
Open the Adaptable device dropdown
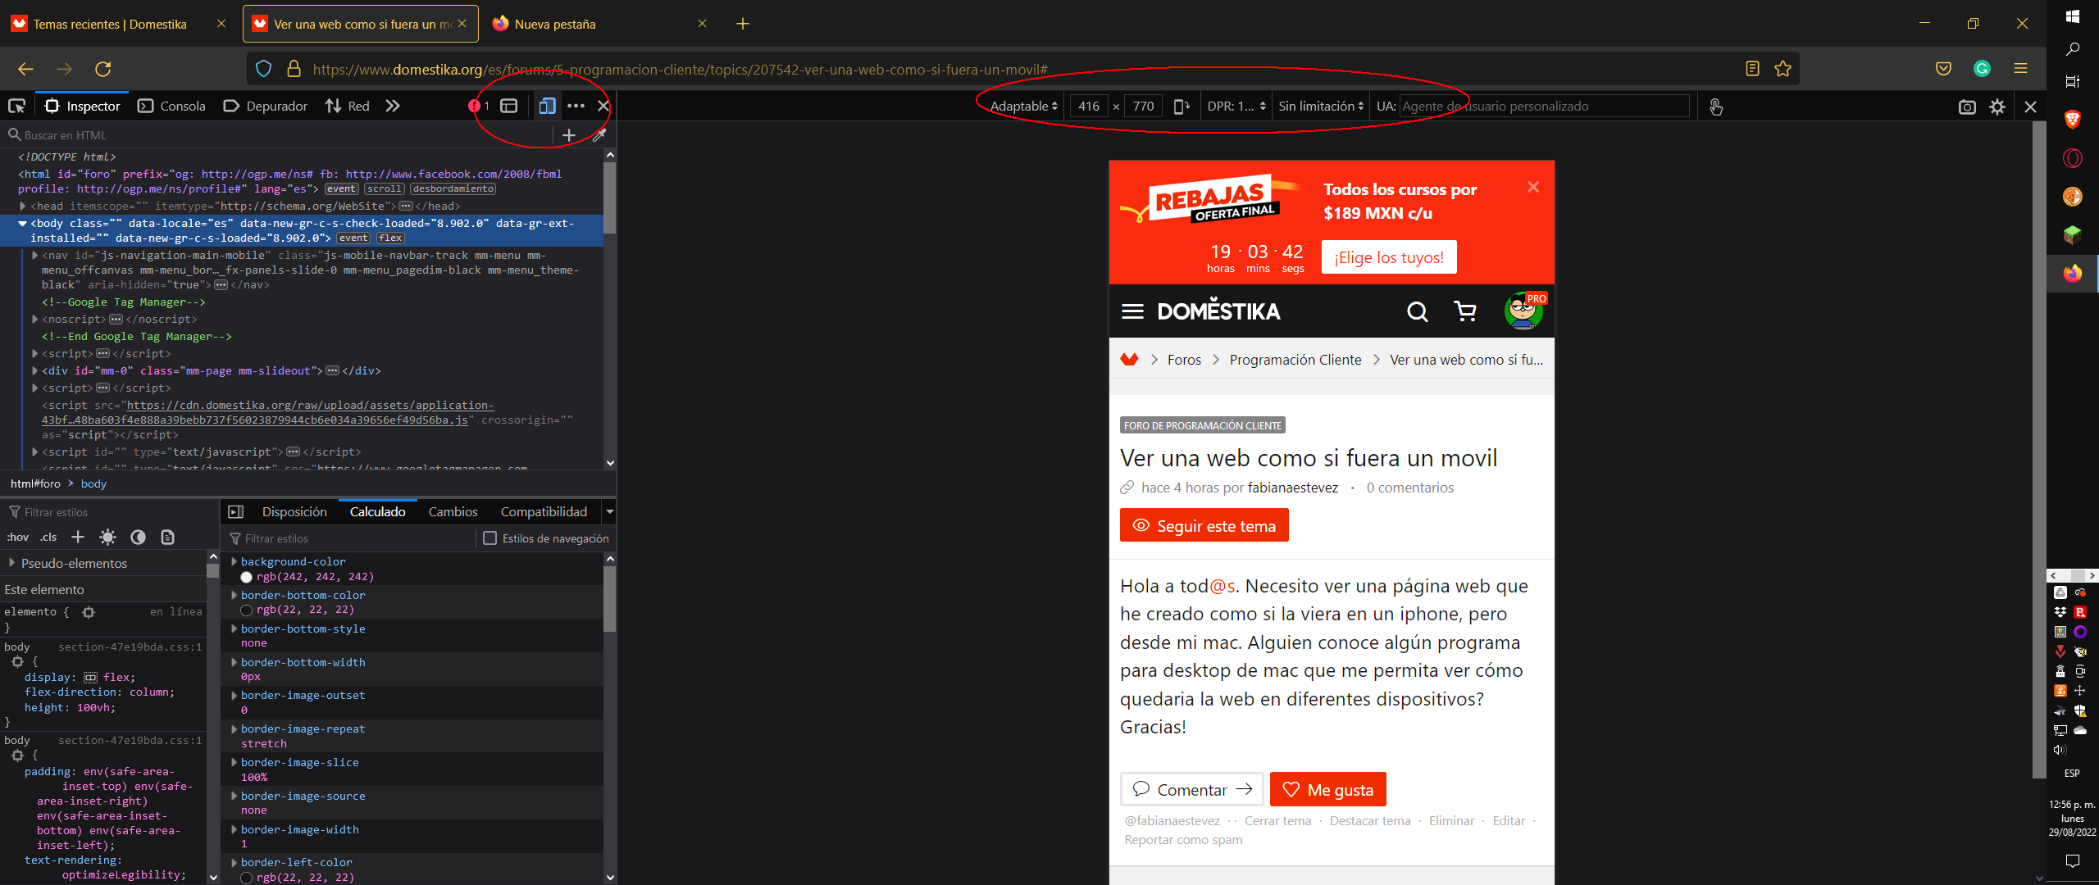pos(1023,107)
